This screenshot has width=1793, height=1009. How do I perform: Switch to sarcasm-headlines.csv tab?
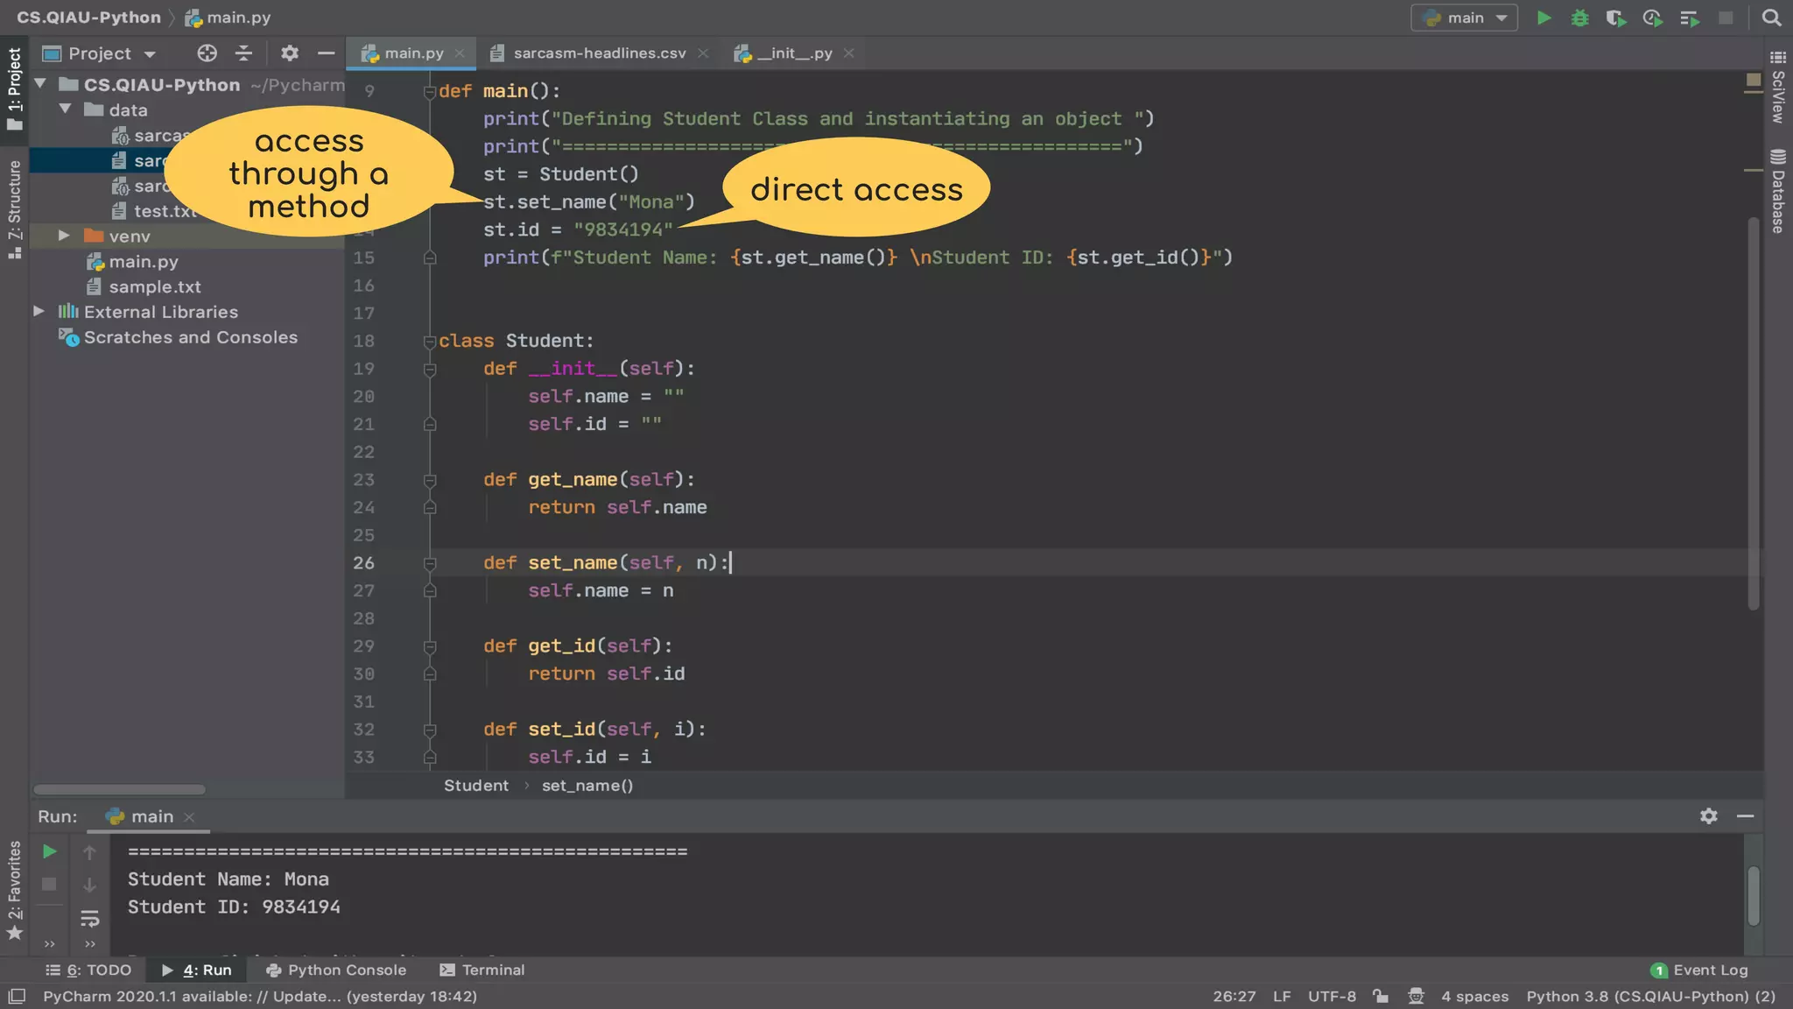click(x=599, y=53)
